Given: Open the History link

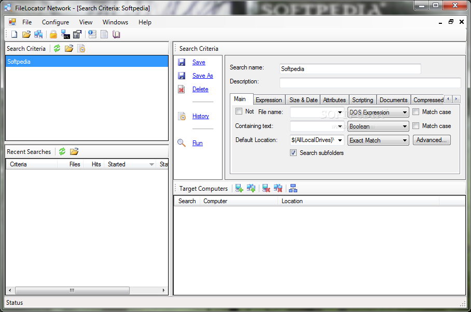Looking at the screenshot, I should click(x=200, y=116).
